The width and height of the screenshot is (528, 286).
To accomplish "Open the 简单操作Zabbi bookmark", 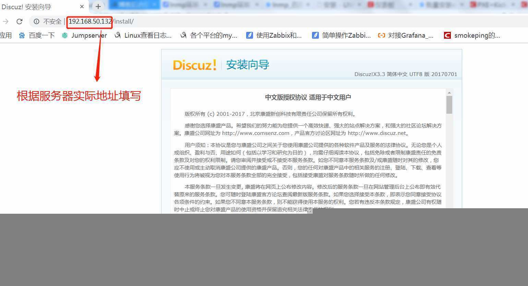I will point(341,35).
